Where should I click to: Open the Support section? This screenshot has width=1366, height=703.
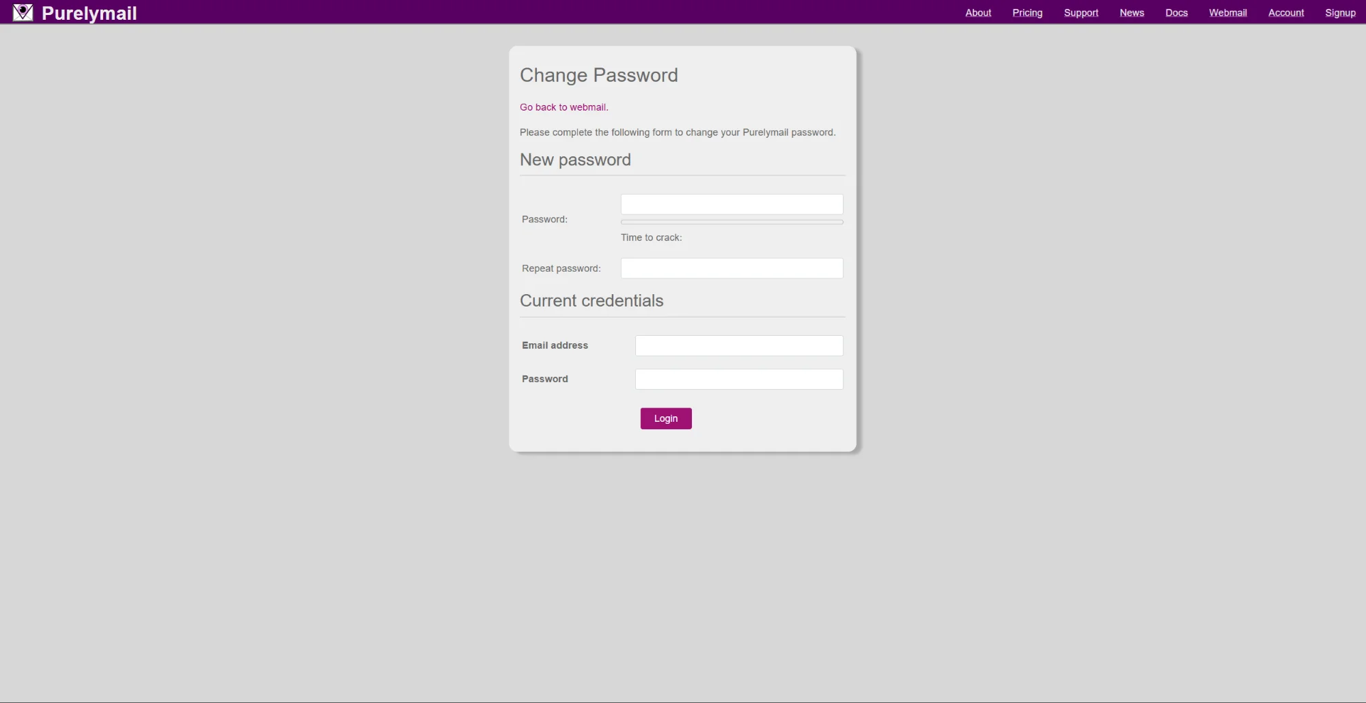click(x=1081, y=12)
